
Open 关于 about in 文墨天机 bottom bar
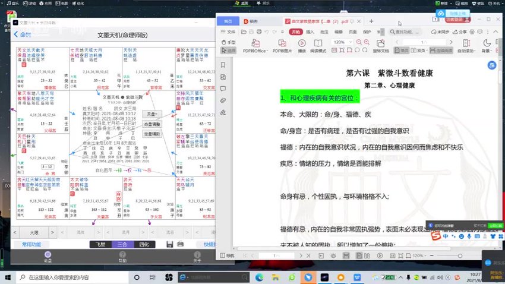coord(197,257)
